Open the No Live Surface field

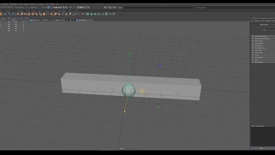pos(19,8)
